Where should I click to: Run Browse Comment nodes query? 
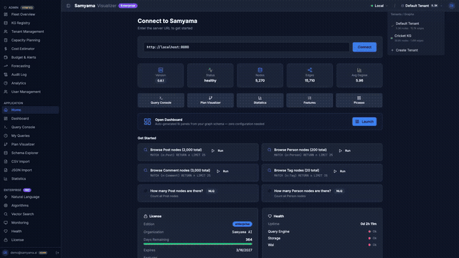223,171
